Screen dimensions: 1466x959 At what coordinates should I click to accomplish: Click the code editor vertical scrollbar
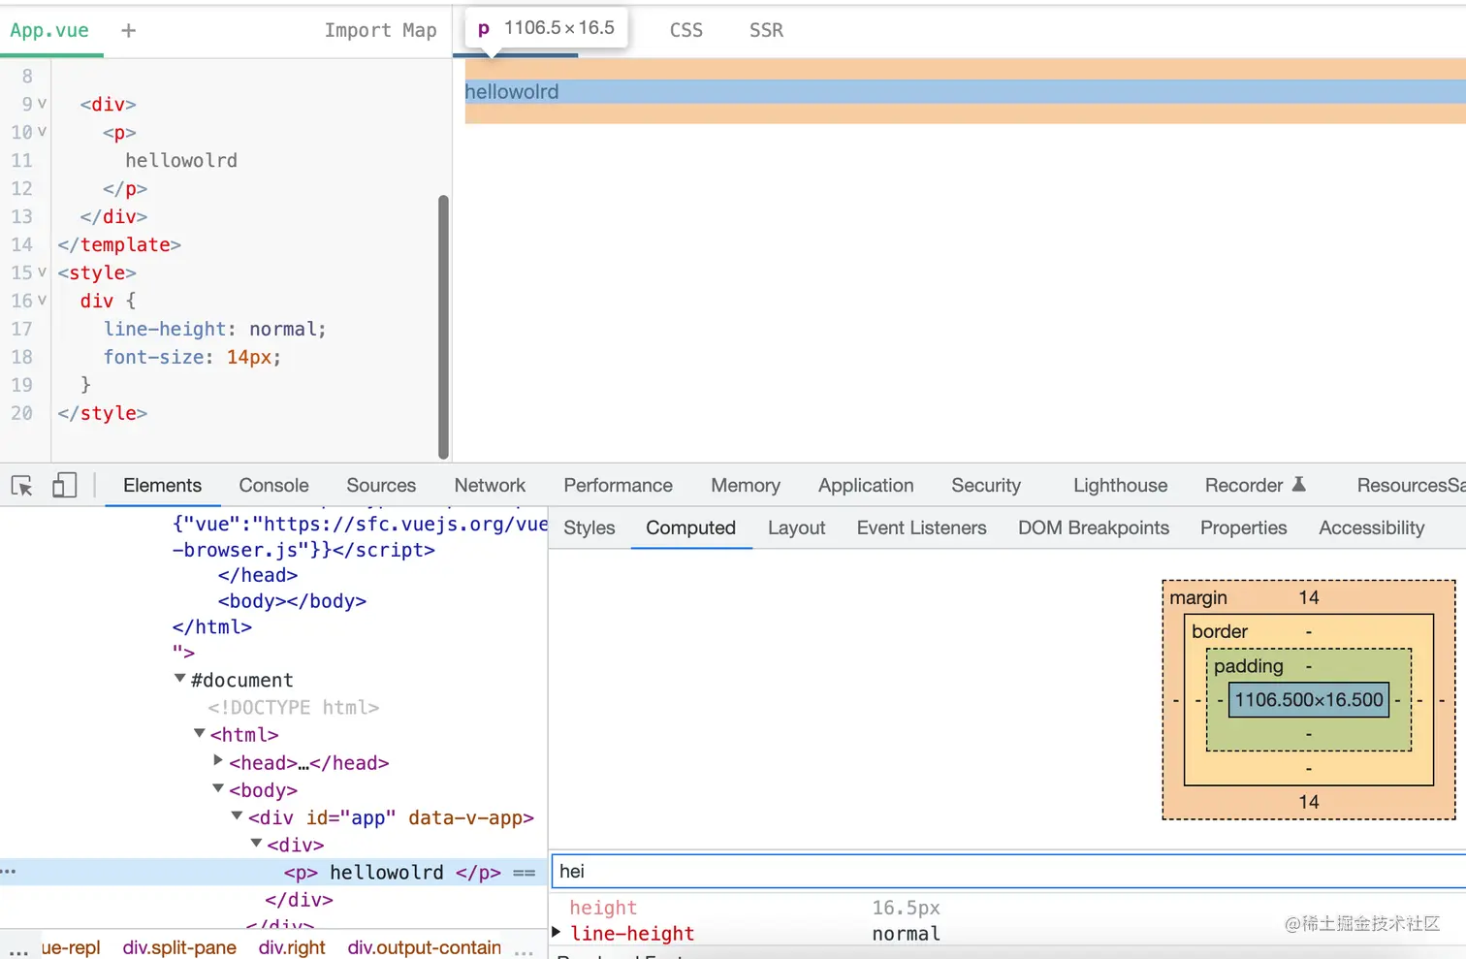pyautogui.click(x=443, y=327)
